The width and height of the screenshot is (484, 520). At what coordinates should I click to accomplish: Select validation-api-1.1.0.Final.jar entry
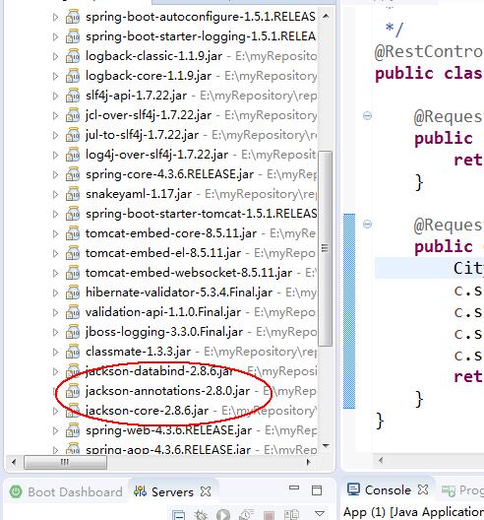pos(163,312)
